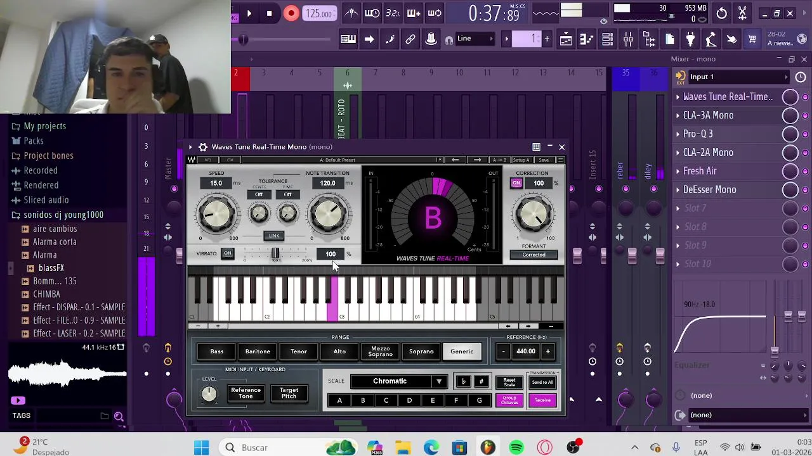
Task: Open the Default Preset dropdown
Action: click(341, 160)
